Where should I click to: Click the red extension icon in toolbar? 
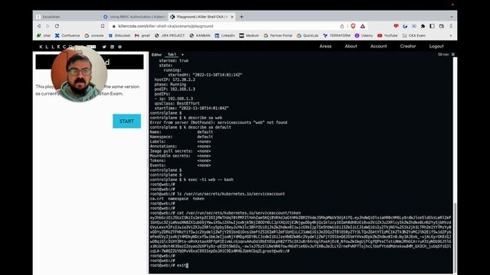tap(396, 26)
